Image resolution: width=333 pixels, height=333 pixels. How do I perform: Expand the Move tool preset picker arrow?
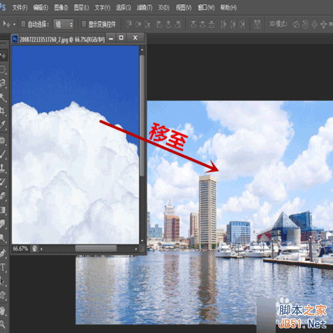coord(14,24)
